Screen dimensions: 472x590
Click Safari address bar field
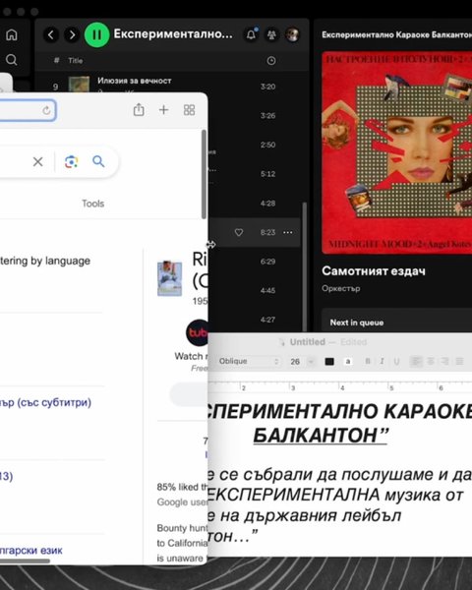(x=28, y=110)
